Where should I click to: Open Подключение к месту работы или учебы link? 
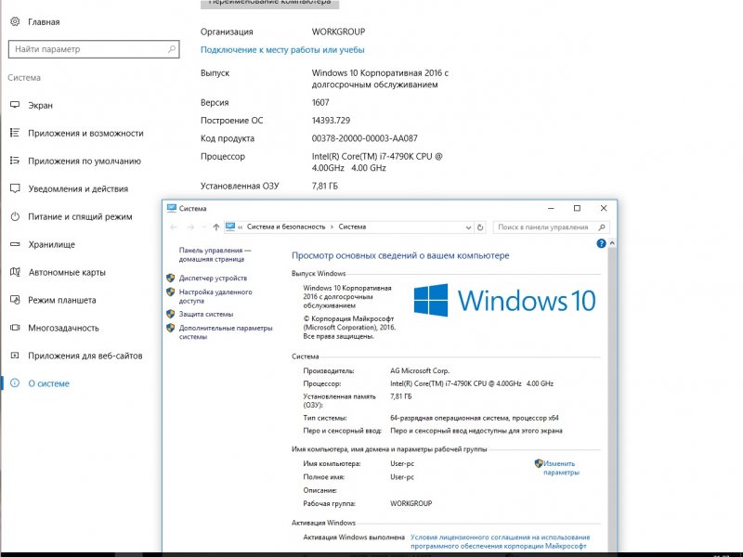click(282, 50)
